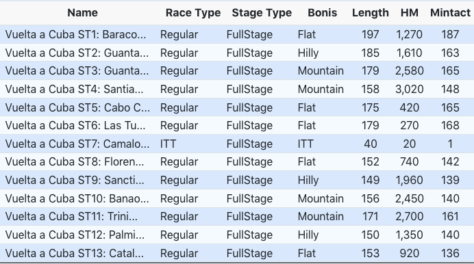The width and height of the screenshot is (474, 264).
Task: Select Vuelta a Cuba ST6 Las Tu row
Action: [x=237, y=126]
